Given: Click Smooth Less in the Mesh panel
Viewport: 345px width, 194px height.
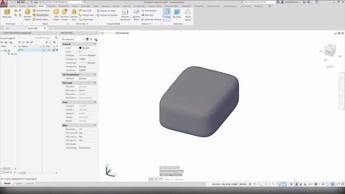Looking at the screenshot, I should tap(41, 15).
